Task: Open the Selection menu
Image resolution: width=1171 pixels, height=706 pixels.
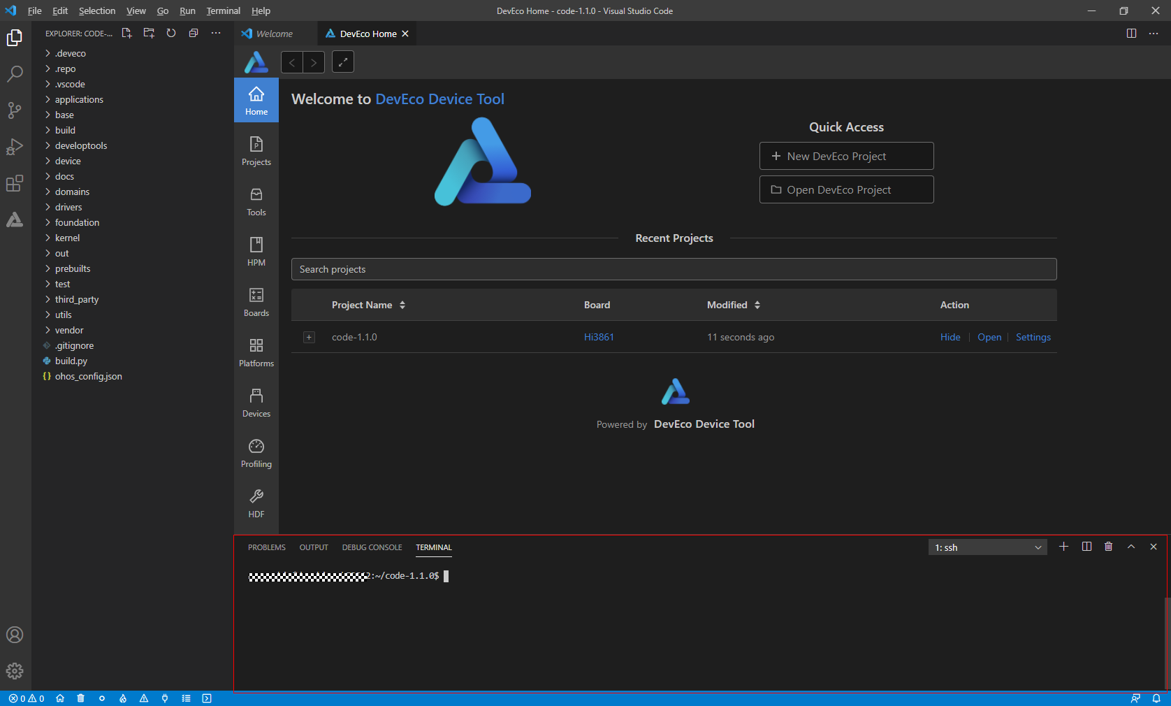Action: (97, 10)
